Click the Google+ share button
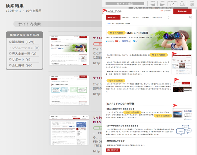Screen dimensions: 197x155 (117, 41)
